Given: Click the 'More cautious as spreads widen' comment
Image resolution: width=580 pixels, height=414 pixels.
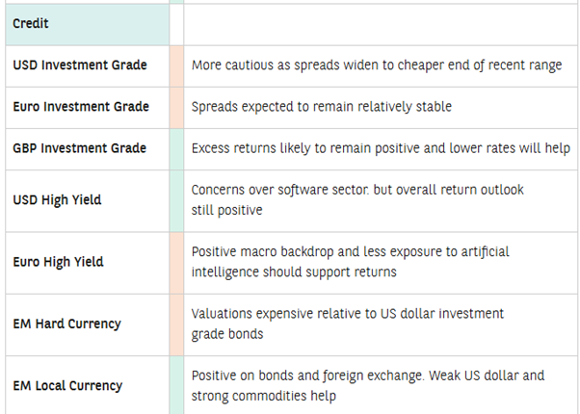Looking at the screenshot, I should pyautogui.click(x=377, y=65).
